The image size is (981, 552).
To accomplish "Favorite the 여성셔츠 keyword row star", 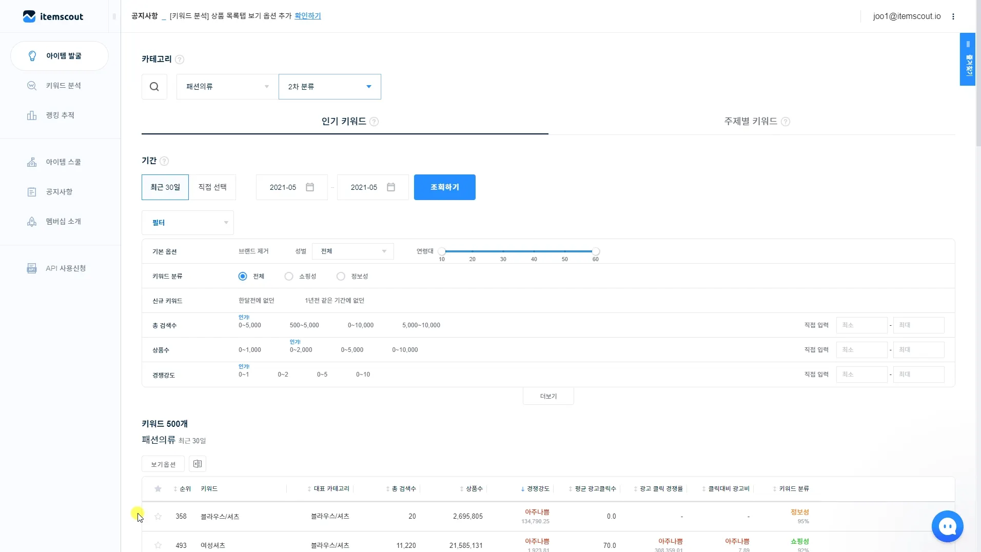I will click(158, 545).
